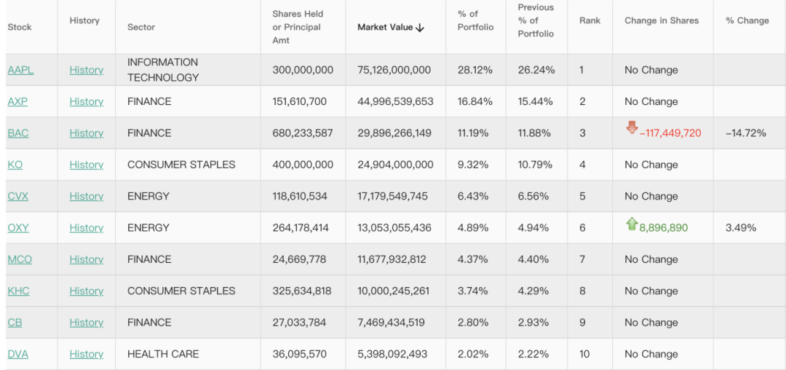View History for the CB row
Screen dimensions: 786x370
pos(87,323)
